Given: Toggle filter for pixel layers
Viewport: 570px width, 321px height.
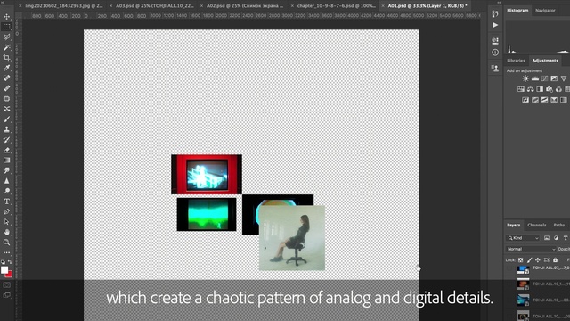Looking at the screenshot, I should point(547,238).
